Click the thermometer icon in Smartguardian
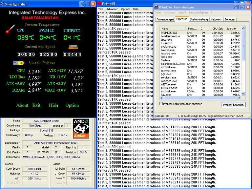This screenshot has width=252, height=189. click(10, 29)
